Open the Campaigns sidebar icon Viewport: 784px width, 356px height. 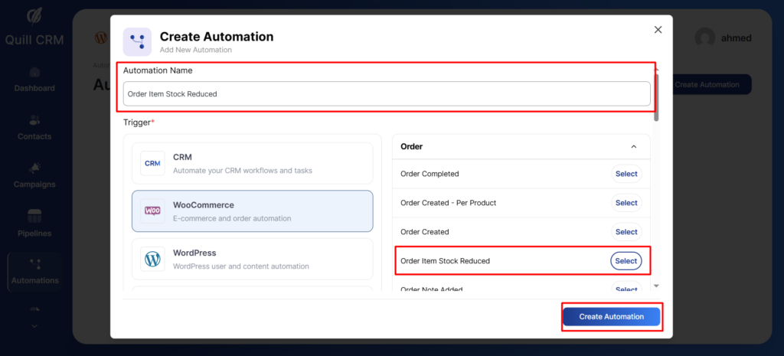[x=34, y=175]
